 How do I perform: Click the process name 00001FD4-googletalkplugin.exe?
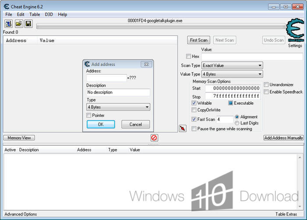coord(155,21)
